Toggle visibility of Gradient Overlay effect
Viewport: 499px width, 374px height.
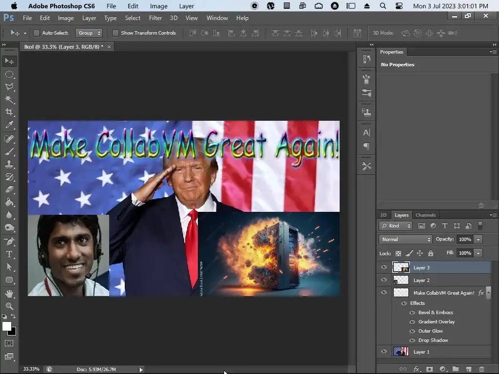[412, 322]
